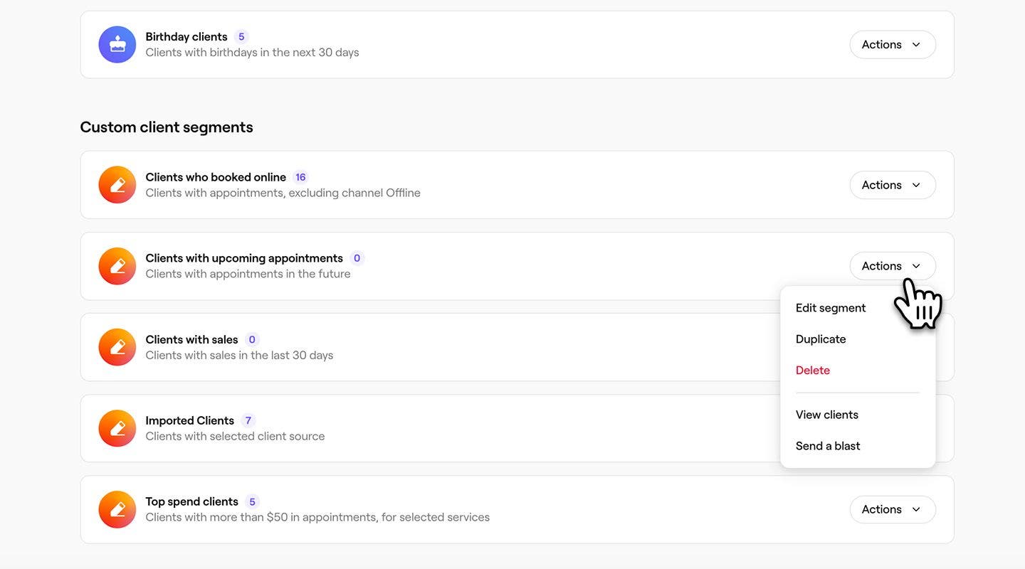Viewport: 1025px width, 569px height.
Task: Choose View clients from the menu
Action: tap(827, 415)
